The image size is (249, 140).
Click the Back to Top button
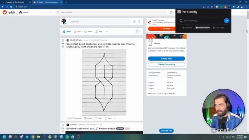tap(167, 131)
